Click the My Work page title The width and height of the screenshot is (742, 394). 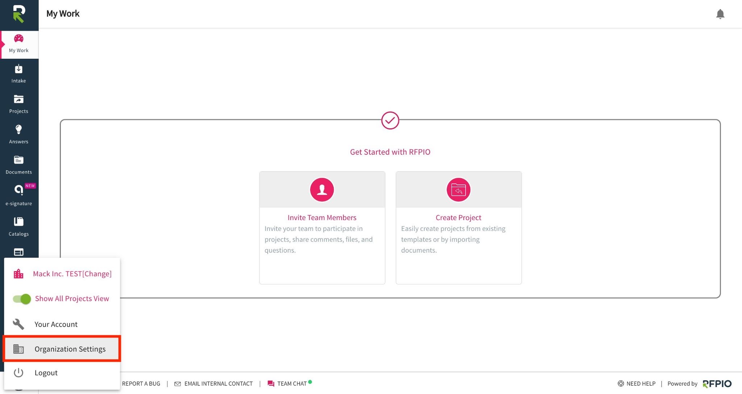[x=63, y=13]
